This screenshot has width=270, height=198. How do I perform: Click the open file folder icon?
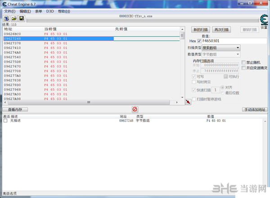click(14, 18)
